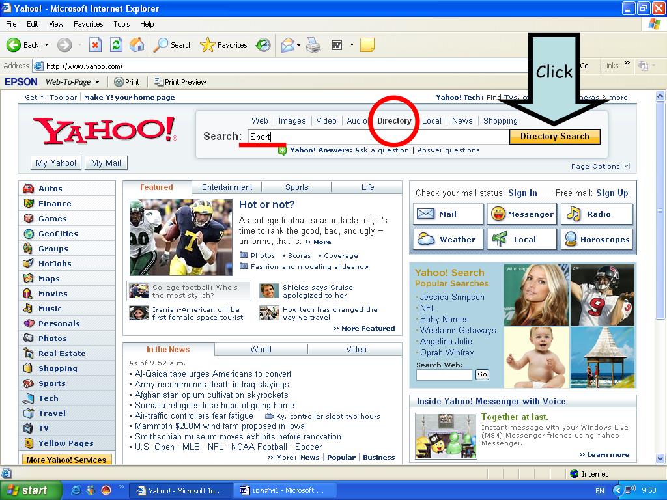The height and width of the screenshot is (500, 667).
Task: Click the Mail envelope toolbar icon
Action: click(288, 45)
